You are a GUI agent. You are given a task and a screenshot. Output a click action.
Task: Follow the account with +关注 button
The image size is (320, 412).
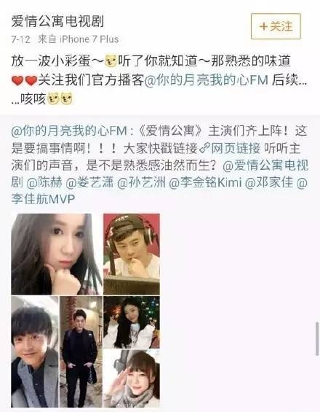click(276, 26)
